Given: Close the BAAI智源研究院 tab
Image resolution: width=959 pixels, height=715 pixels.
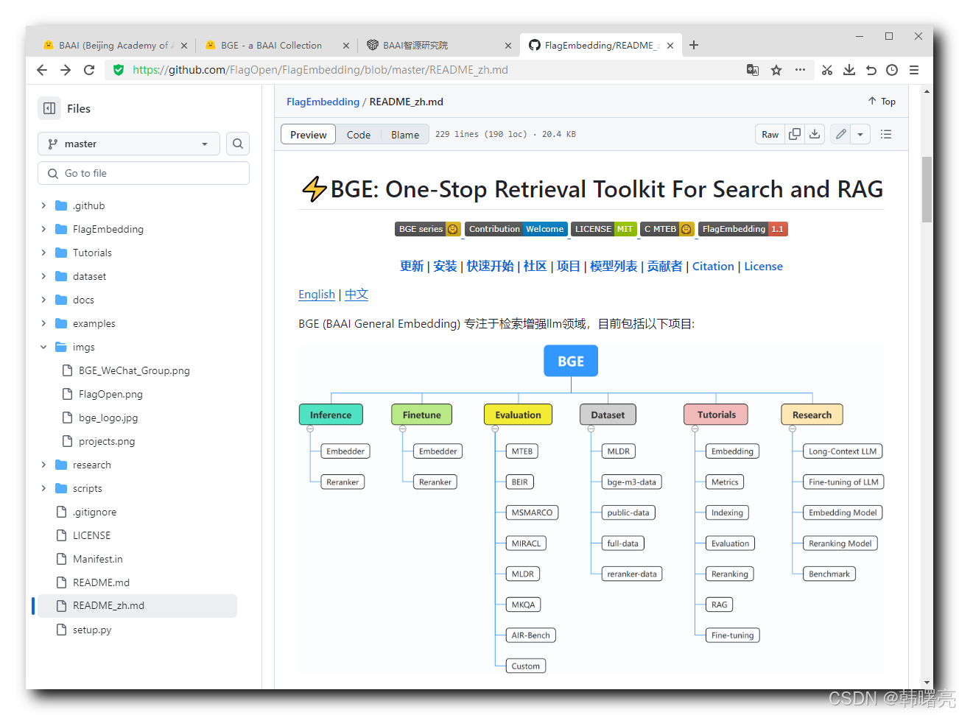Looking at the screenshot, I should pyautogui.click(x=508, y=46).
